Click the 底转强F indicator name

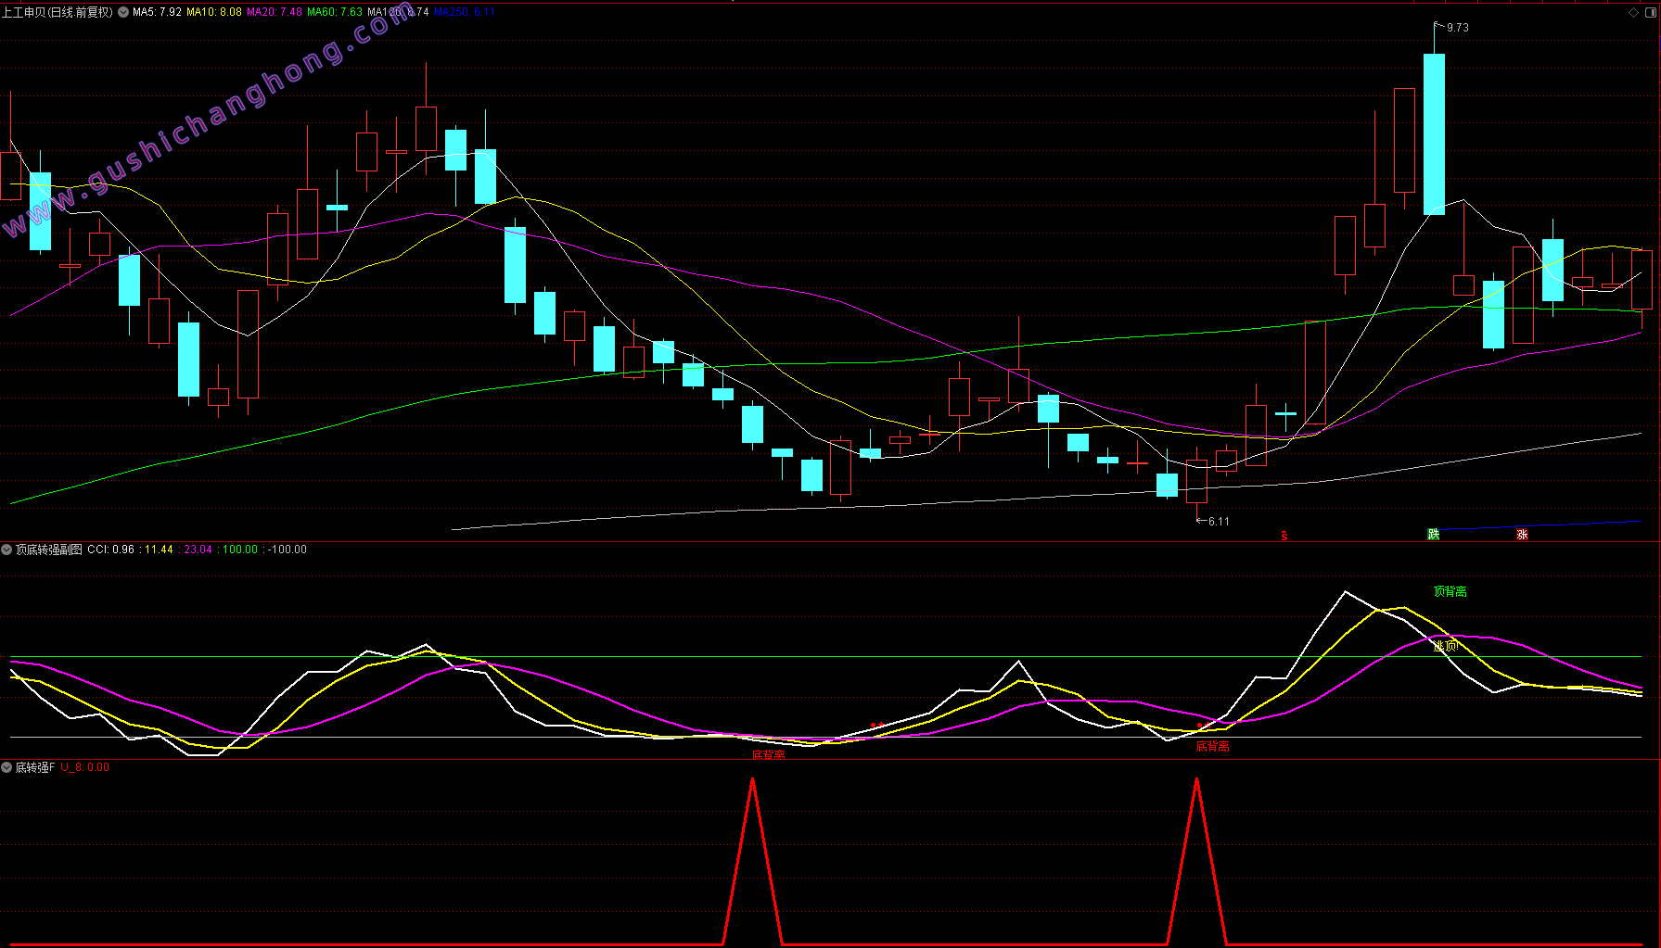point(35,767)
